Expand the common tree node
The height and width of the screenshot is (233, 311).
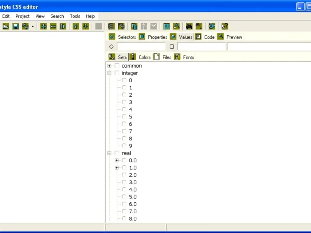[109, 66]
